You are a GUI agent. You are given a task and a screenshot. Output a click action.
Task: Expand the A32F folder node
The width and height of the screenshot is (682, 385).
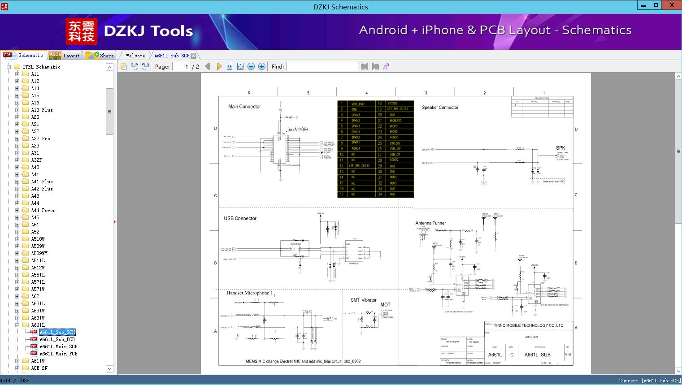click(x=17, y=160)
